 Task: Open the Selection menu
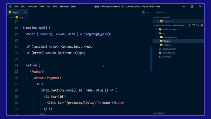coord(32,7)
